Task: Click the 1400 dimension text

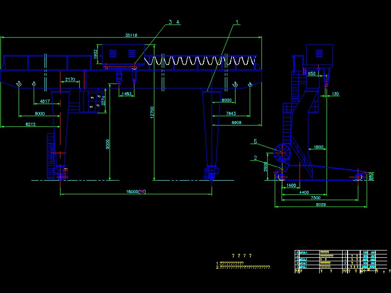Action: point(291,185)
